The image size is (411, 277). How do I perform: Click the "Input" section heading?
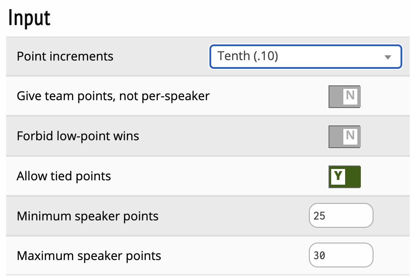(x=29, y=18)
